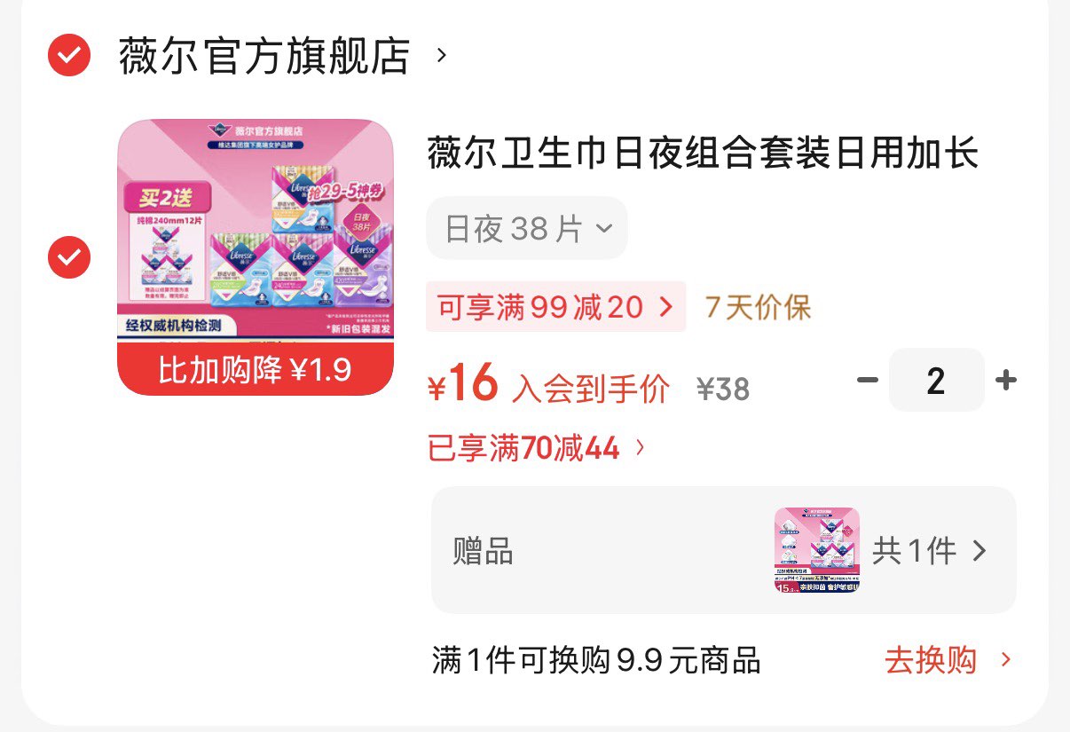Click the plus icon to increase quantity
Image resolution: width=1070 pixels, height=732 pixels.
pos(1005,381)
